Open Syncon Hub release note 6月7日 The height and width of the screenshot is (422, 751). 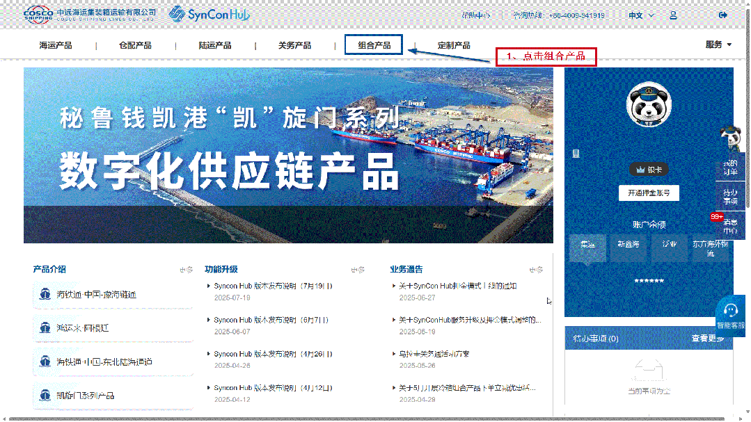point(271,320)
